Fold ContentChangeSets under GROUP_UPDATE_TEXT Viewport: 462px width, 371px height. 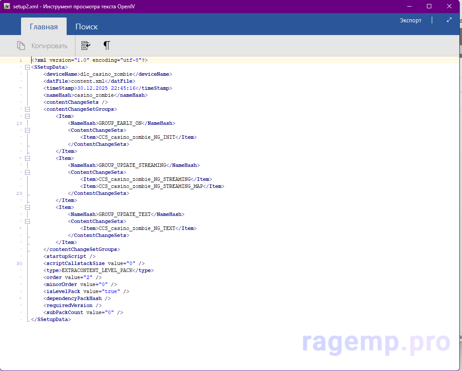tap(27, 221)
